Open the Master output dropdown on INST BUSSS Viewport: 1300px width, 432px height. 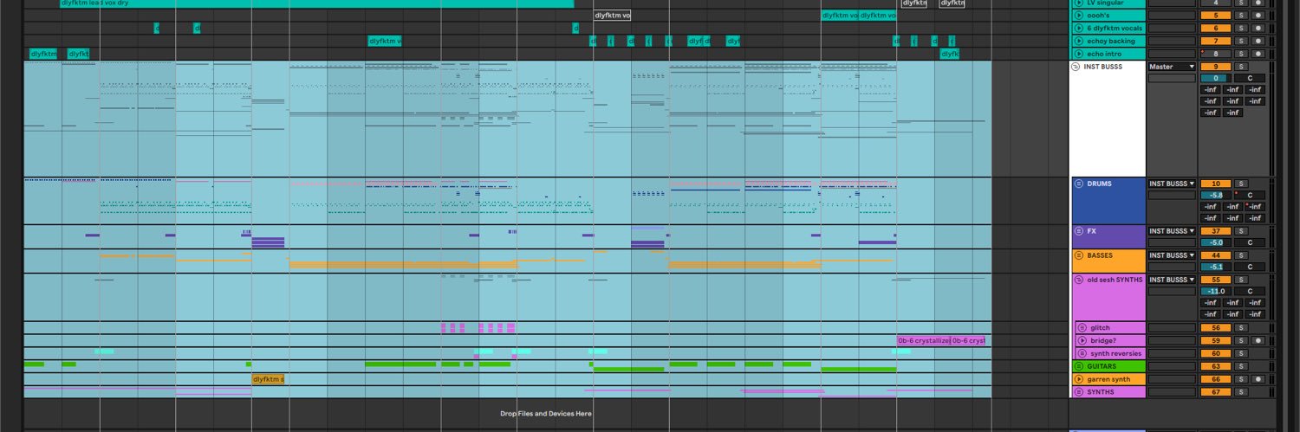click(1172, 67)
